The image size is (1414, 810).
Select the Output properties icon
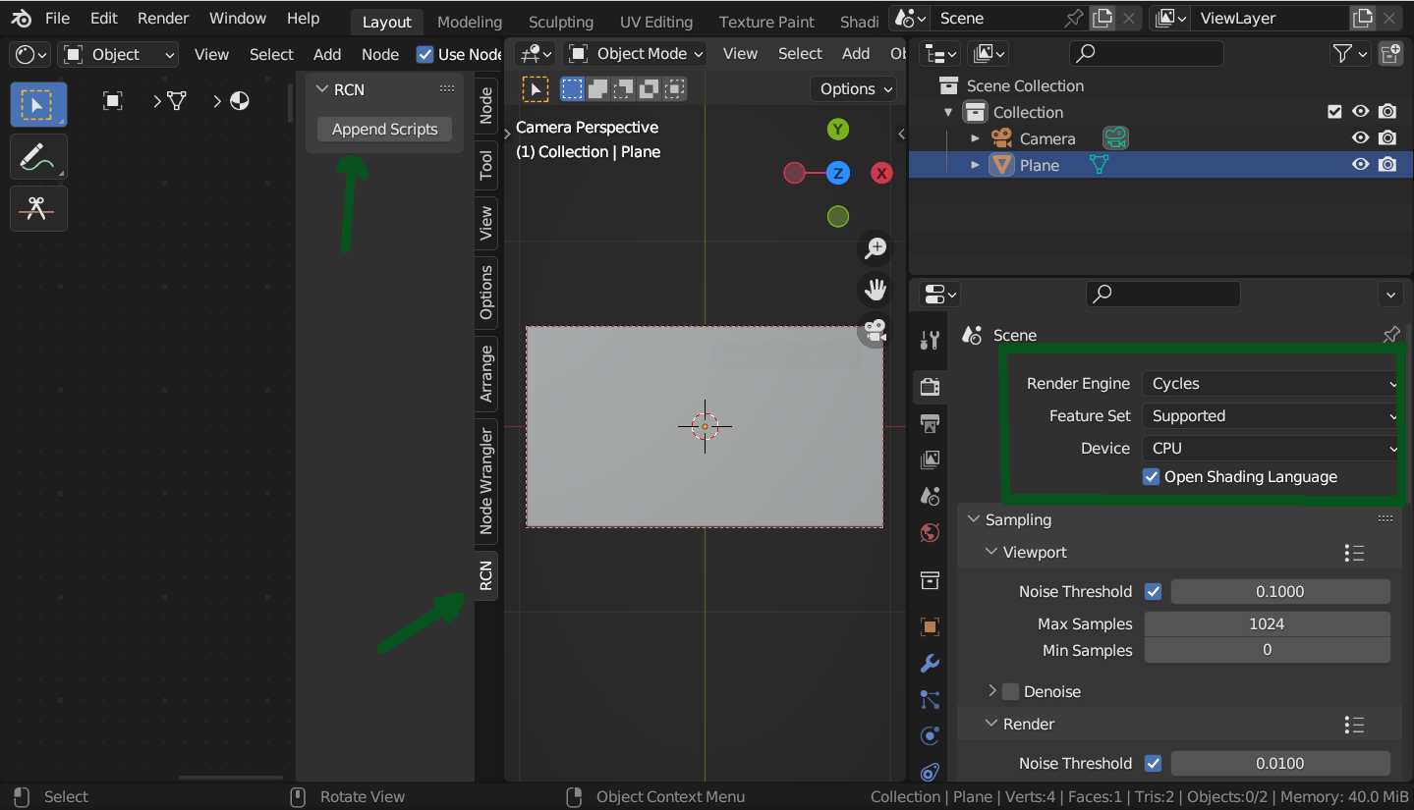coord(930,423)
